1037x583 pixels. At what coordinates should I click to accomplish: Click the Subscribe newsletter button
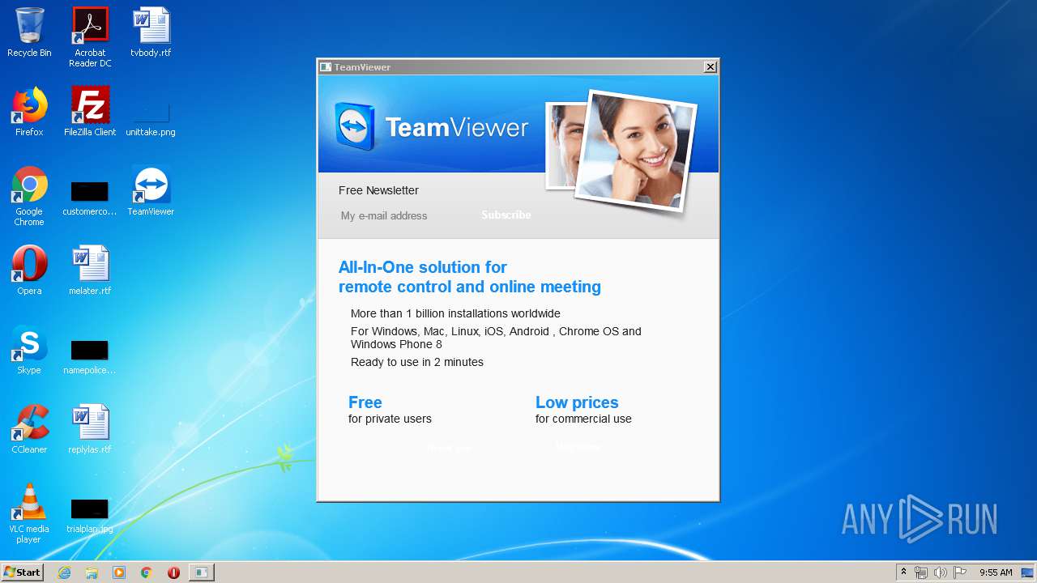(506, 215)
